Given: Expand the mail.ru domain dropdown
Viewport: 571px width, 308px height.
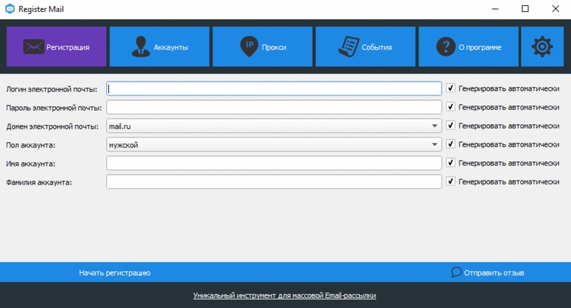Looking at the screenshot, I should pos(274,126).
